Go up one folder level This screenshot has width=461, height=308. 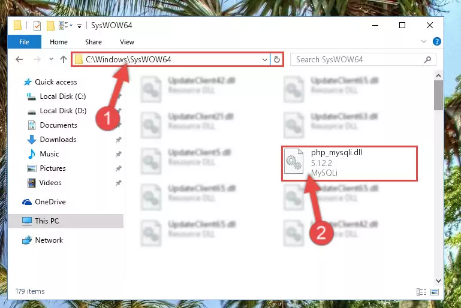63,59
